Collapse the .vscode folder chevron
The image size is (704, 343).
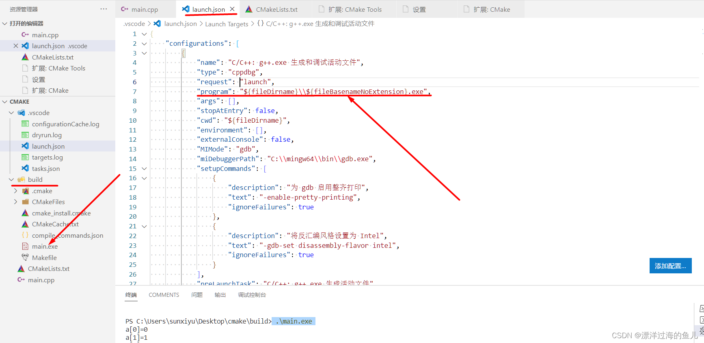[11, 113]
